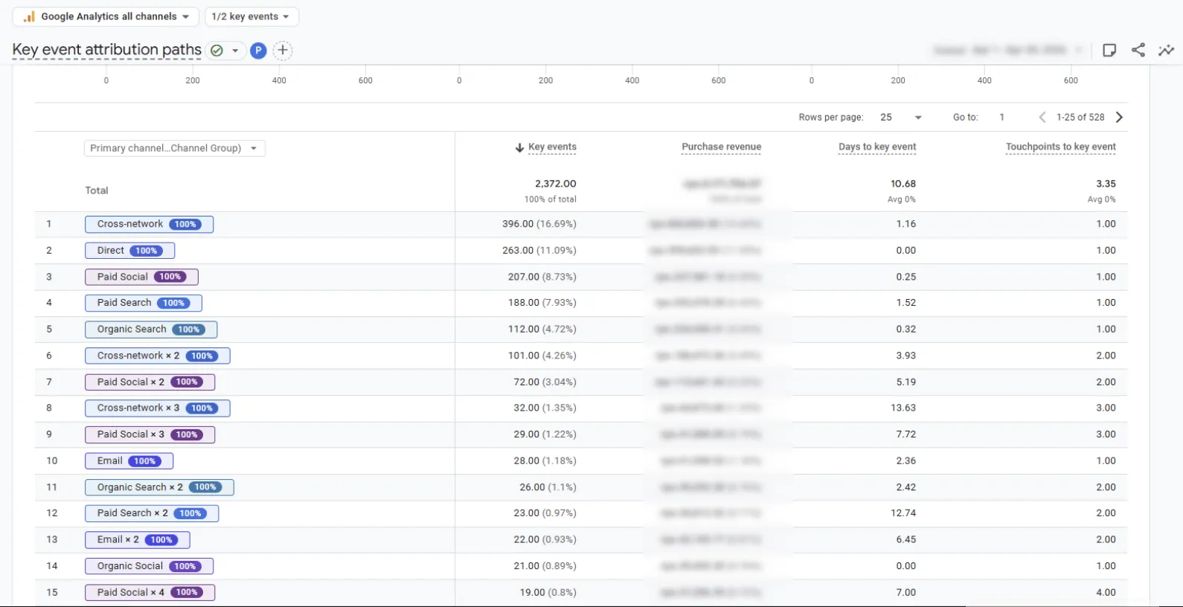Screen dimensions: 1183x607
Task: Open the customize report note icon
Action: pyautogui.click(x=1109, y=50)
